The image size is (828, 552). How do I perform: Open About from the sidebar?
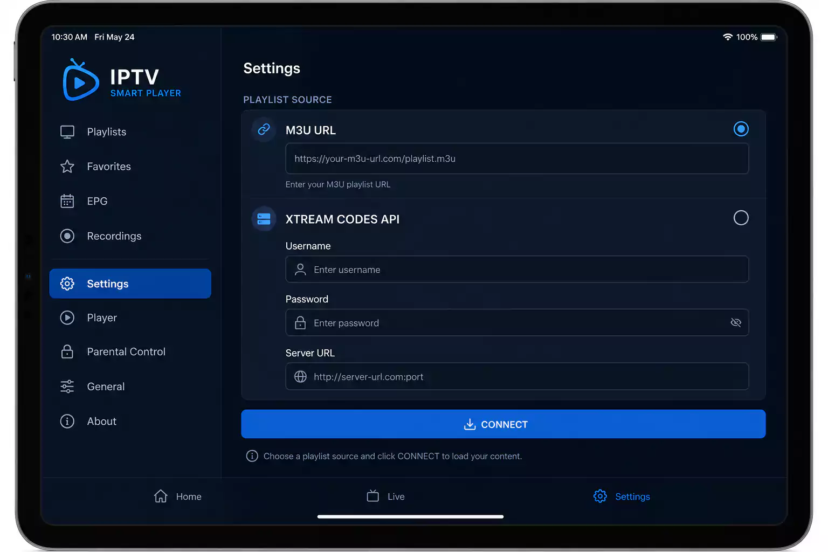[x=130, y=421]
